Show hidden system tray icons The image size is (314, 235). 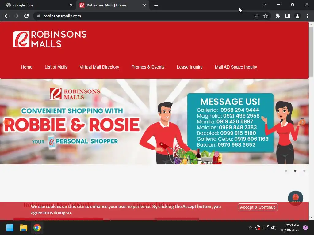point(250,228)
